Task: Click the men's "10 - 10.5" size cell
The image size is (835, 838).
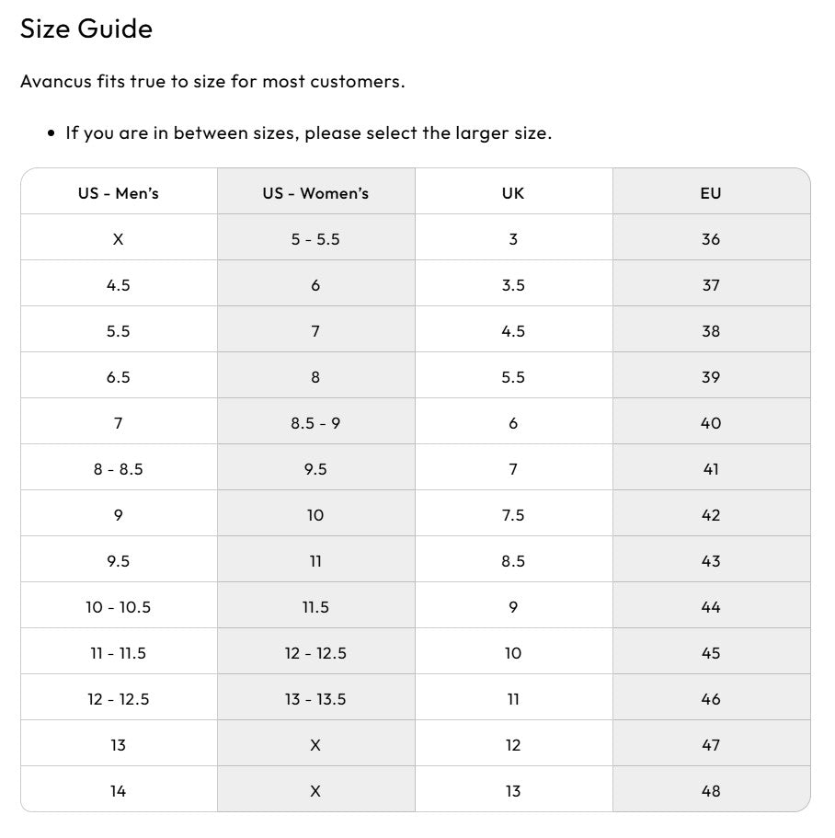Action: 119,607
